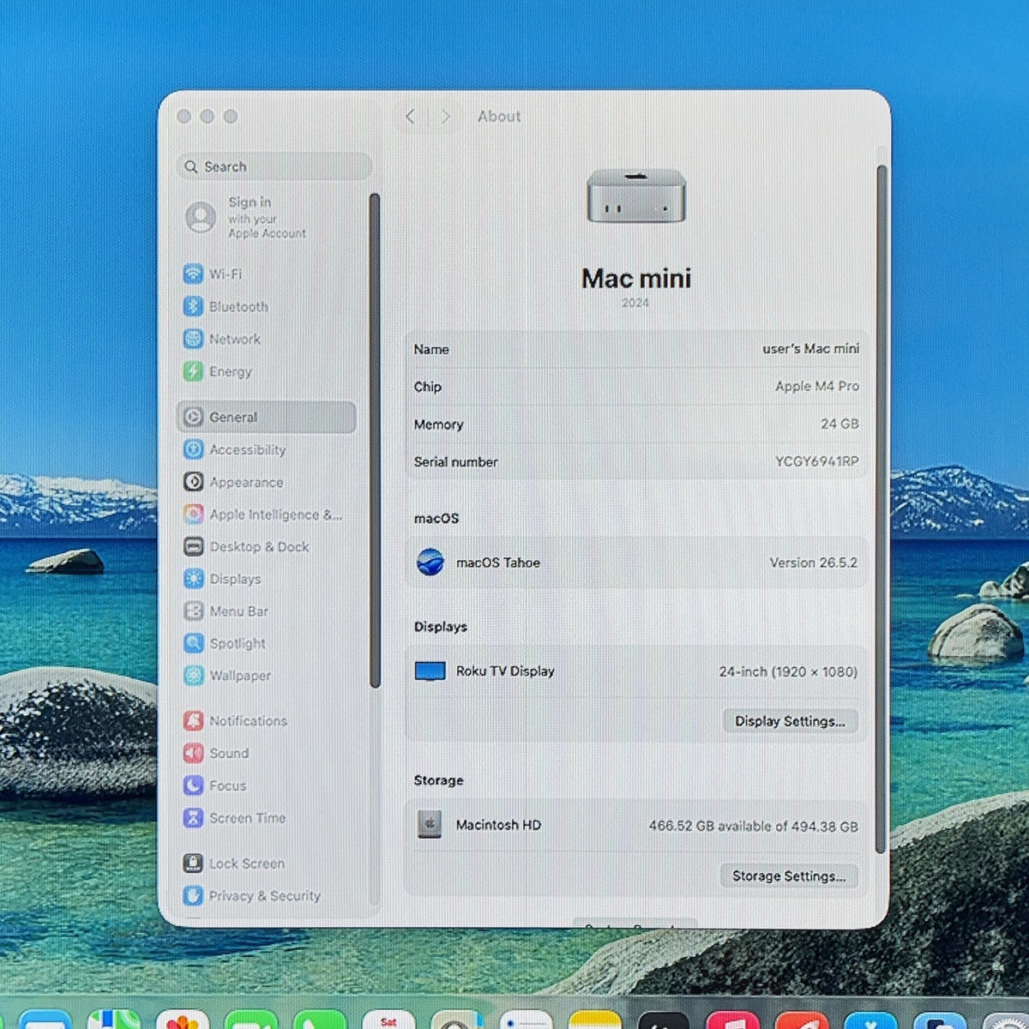The height and width of the screenshot is (1029, 1029).
Task: Open Display Settings…
Action: pos(790,721)
